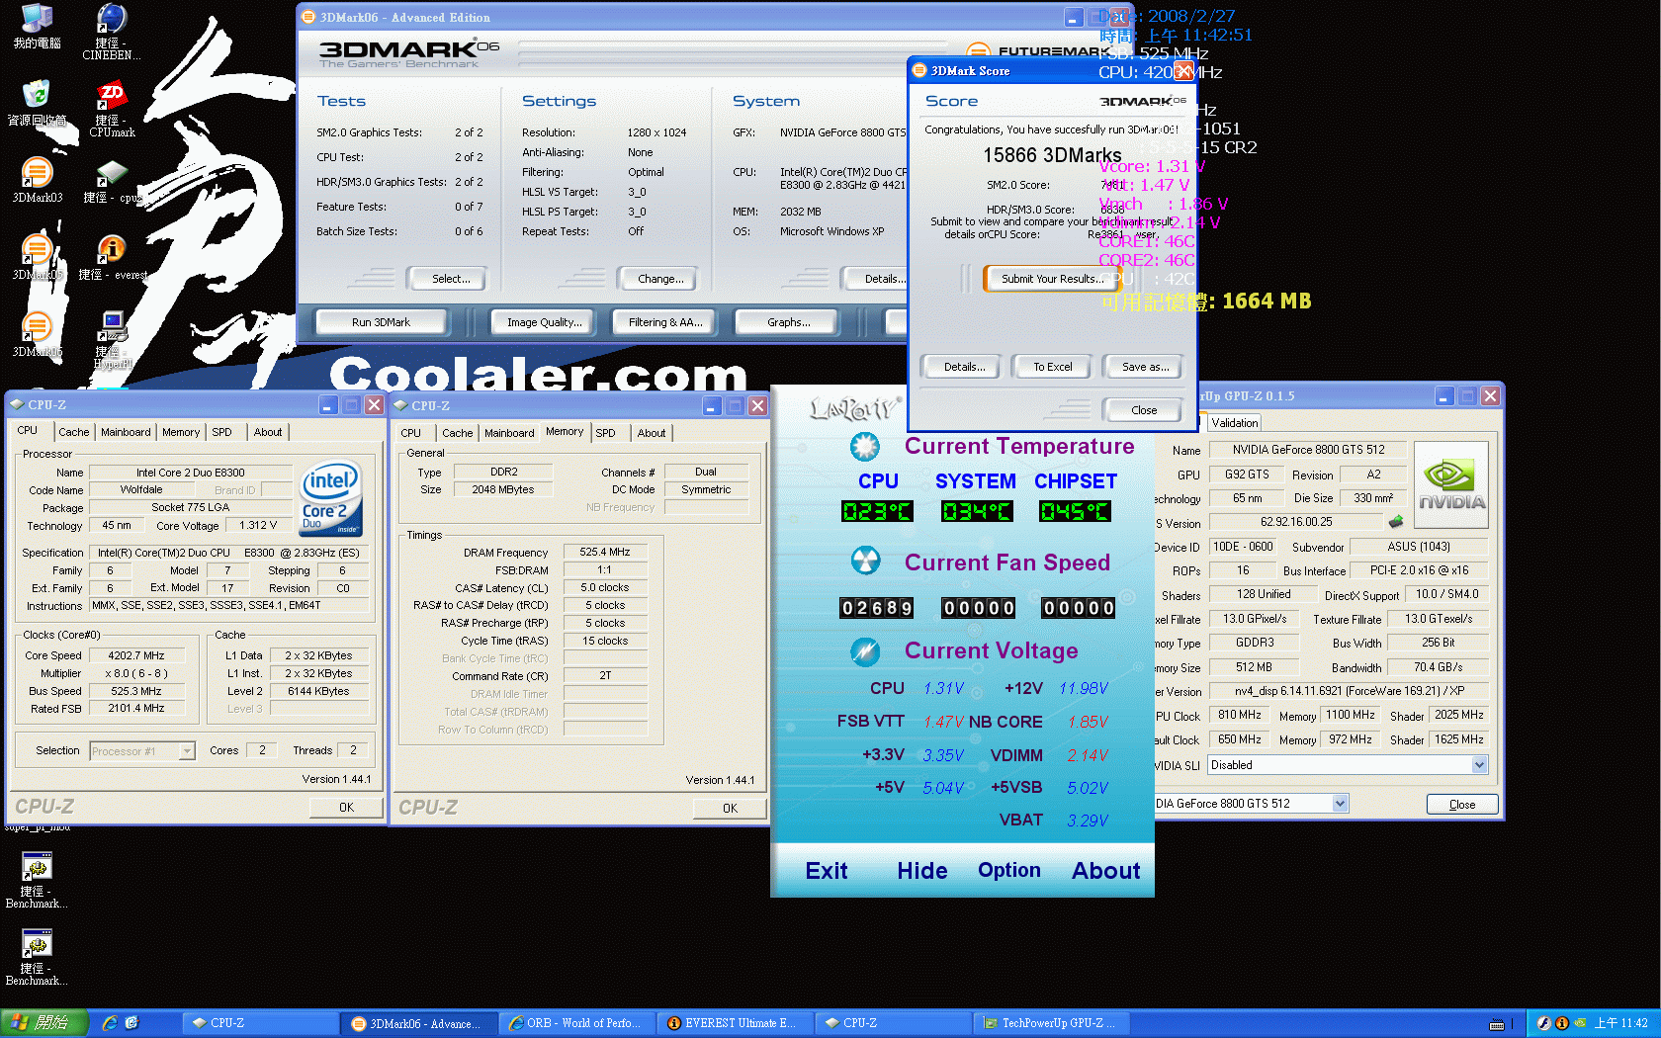Click the DRAM Frequency value 525.4 MHz
This screenshot has width=1661, height=1038.
605,552
